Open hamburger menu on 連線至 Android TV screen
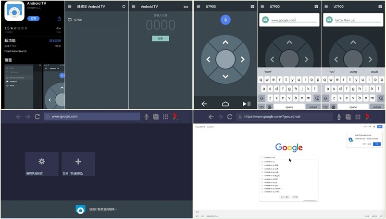 (x=70, y=7)
